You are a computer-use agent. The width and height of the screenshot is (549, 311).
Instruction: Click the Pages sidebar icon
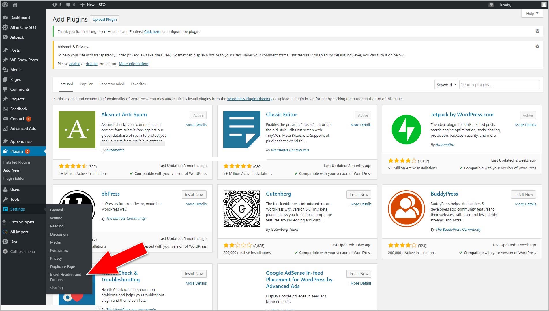[5, 79]
